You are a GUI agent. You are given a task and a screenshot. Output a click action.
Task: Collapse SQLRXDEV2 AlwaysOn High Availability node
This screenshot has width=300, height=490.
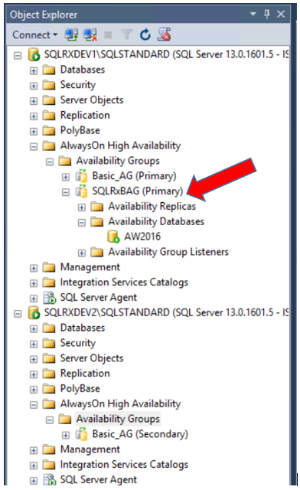34,405
